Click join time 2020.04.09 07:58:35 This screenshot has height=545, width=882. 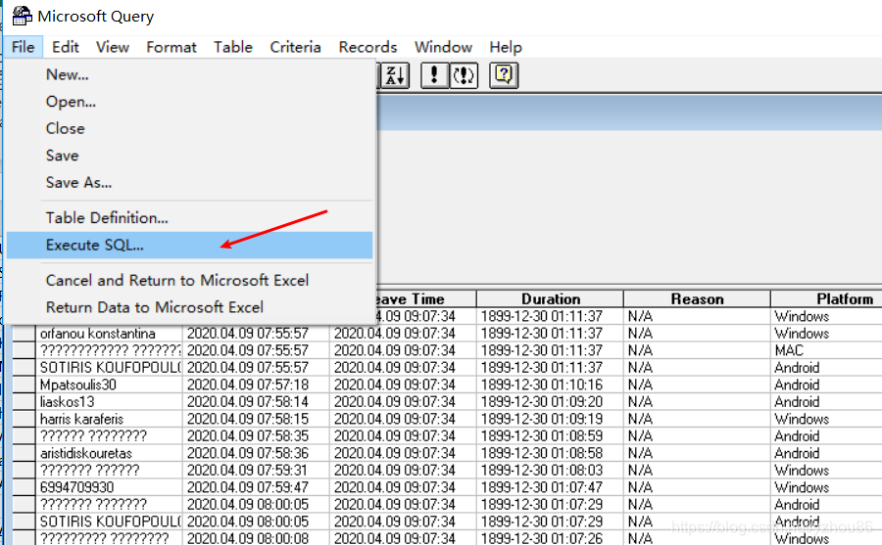(x=256, y=436)
